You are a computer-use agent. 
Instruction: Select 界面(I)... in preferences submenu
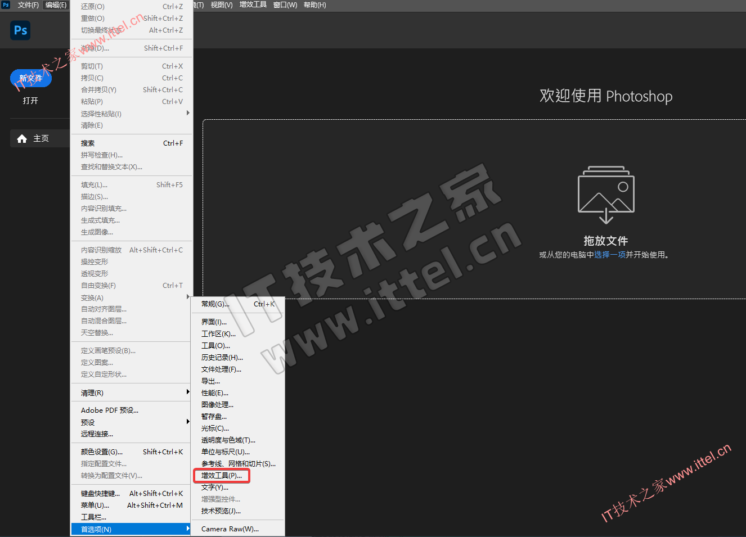tap(238, 322)
